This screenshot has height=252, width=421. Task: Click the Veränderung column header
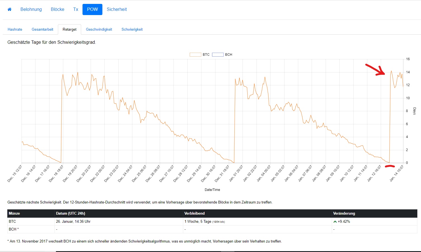[x=344, y=213]
